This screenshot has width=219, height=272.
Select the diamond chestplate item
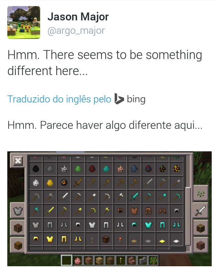(148, 225)
